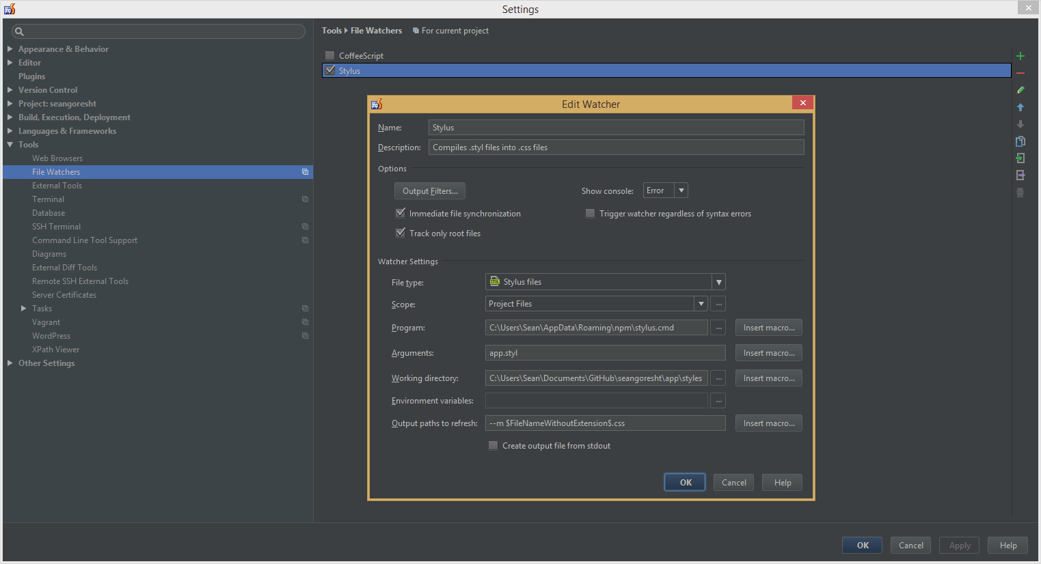The image size is (1041, 564).
Task: Expand the Tasks subnode
Action: click(23, 309)
